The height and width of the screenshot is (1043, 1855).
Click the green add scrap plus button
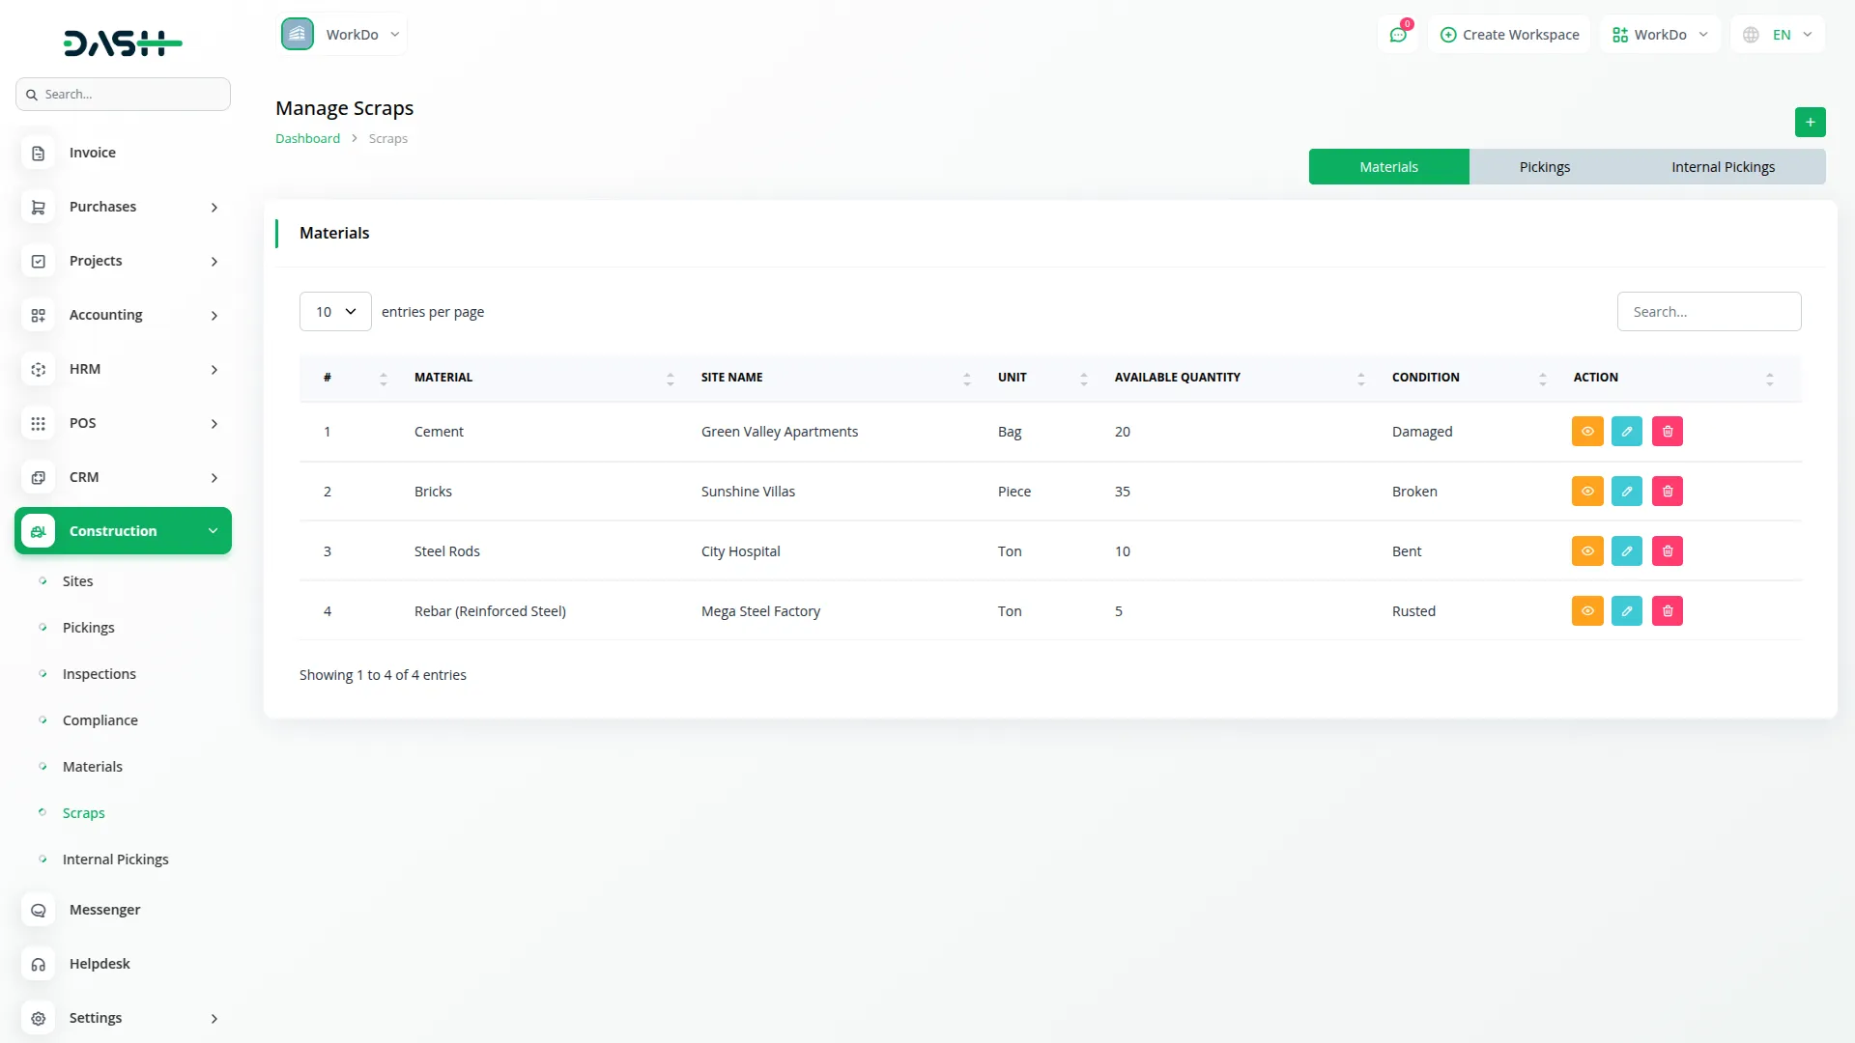1810,122
